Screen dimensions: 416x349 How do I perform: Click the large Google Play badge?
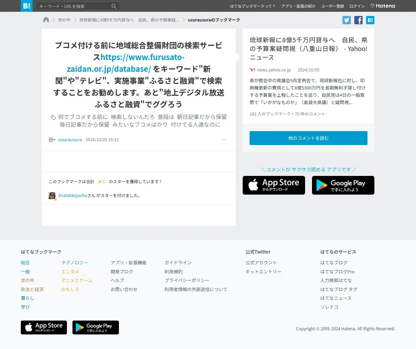pyautogui.click(x=343, y=185)
